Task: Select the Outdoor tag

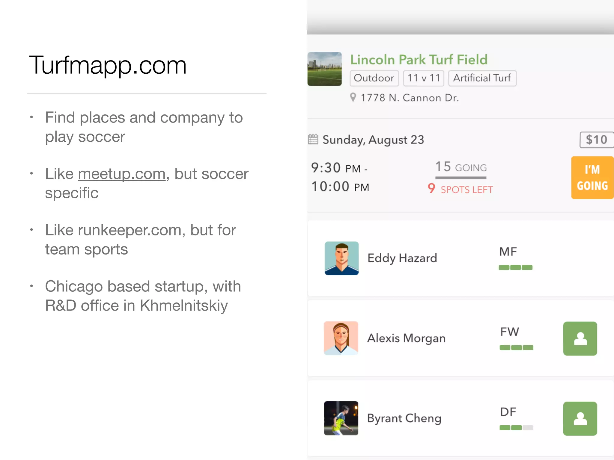Action: coord(374,78)
